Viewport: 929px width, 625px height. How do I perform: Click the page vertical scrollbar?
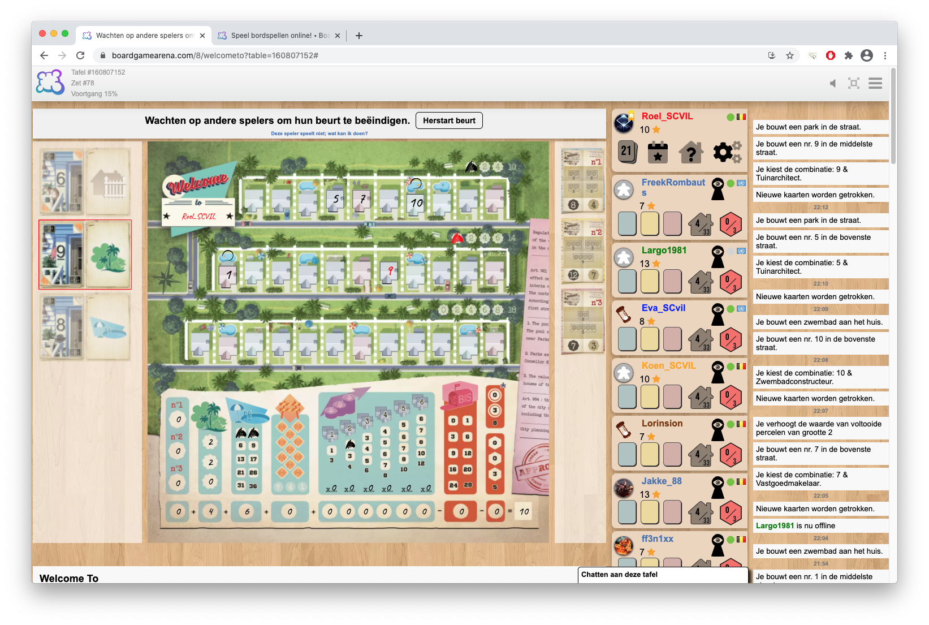click(893, 116)
